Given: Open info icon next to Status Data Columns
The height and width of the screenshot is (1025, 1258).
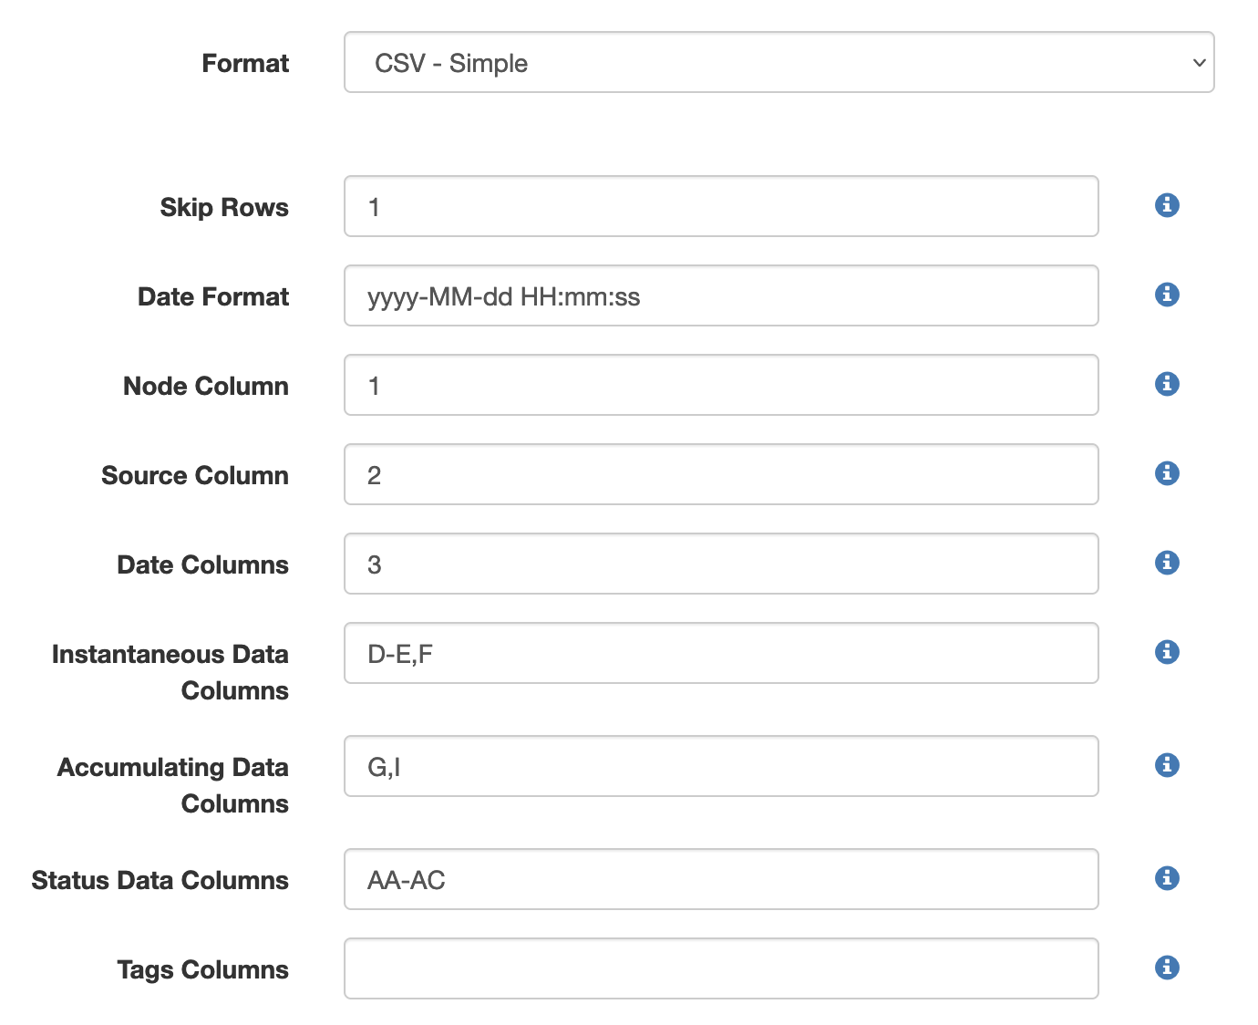Looking at the screenshot, I should [1167, 878].
